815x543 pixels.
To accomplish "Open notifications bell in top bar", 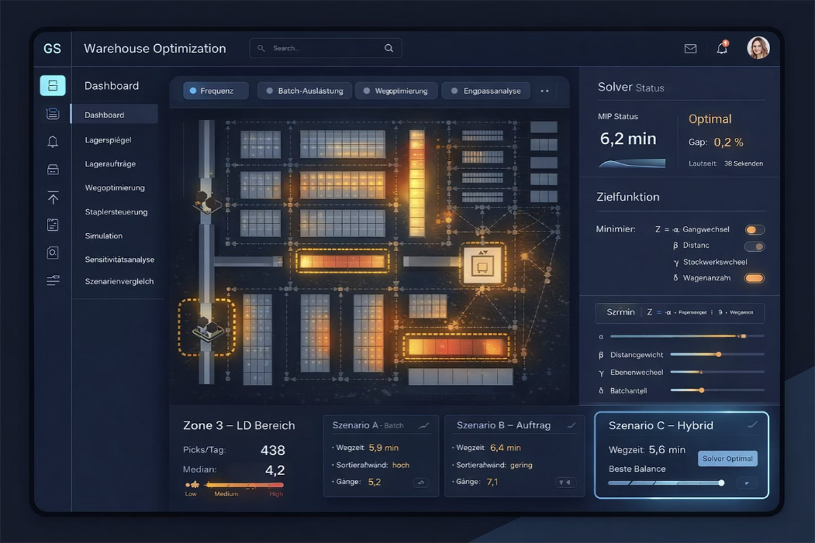I will point(722,48).
